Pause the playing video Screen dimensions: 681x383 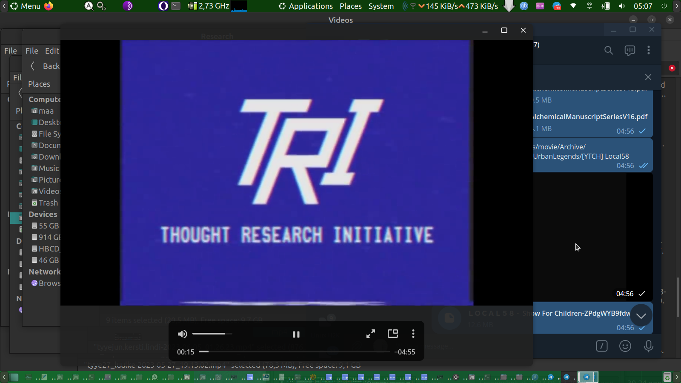(296, 334)
